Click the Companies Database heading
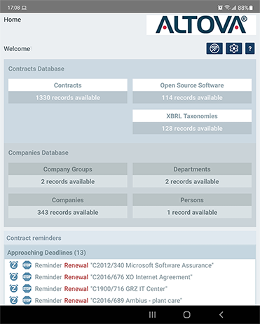Screen dimensions: 260x324 [x=39, y=153]
